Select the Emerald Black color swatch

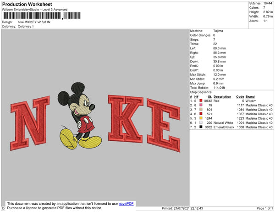[x=201, y=127]
